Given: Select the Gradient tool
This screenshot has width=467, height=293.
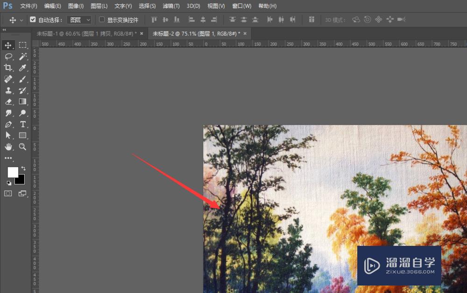Looking at the screenshot, I should click(22, 102).
